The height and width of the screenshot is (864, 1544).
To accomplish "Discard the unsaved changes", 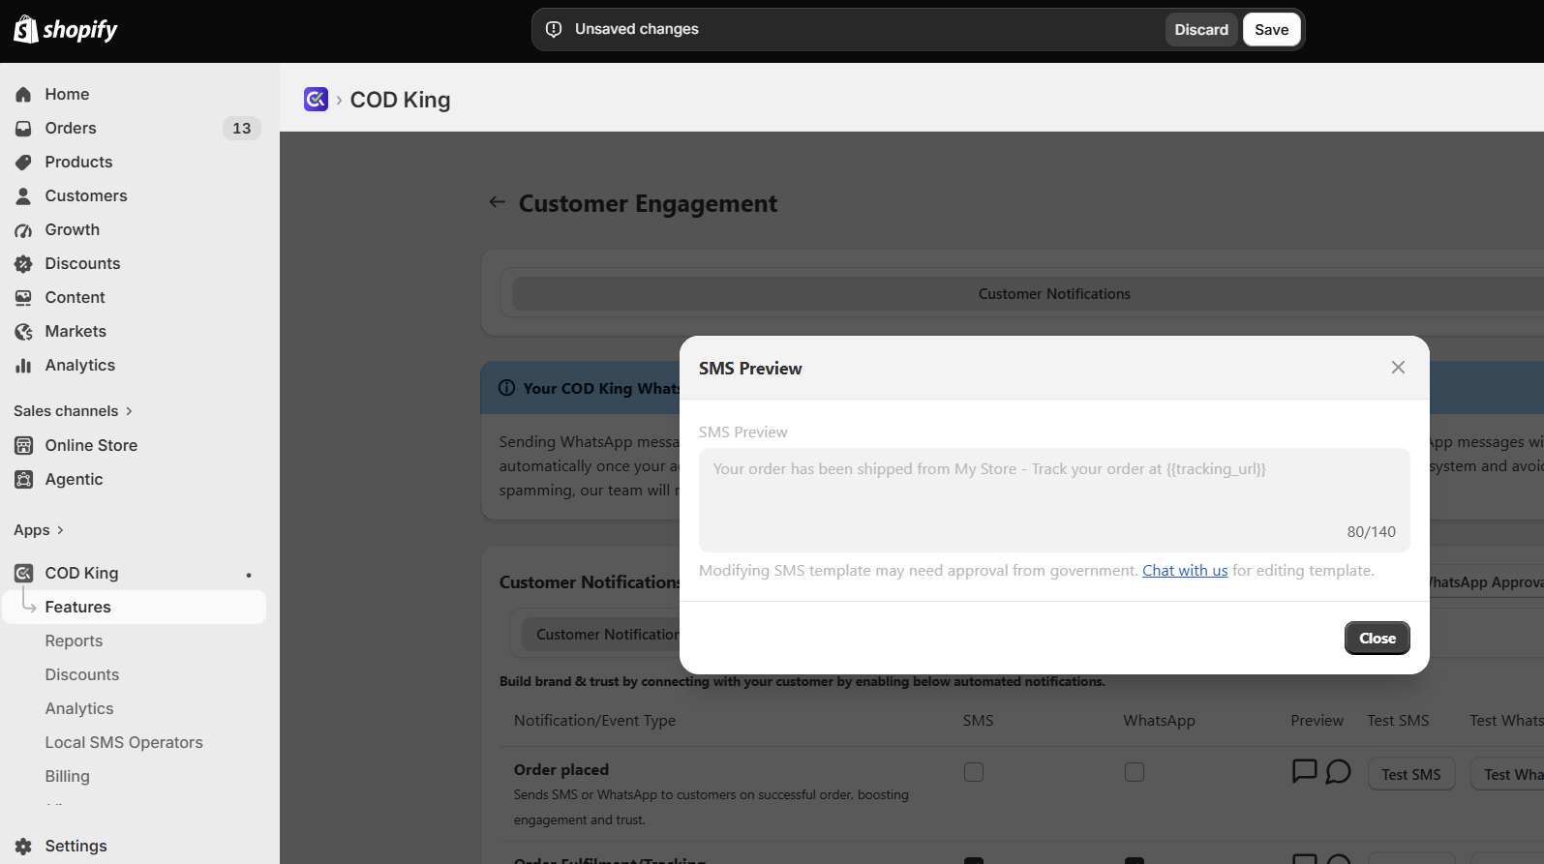I will point(1201,30).
